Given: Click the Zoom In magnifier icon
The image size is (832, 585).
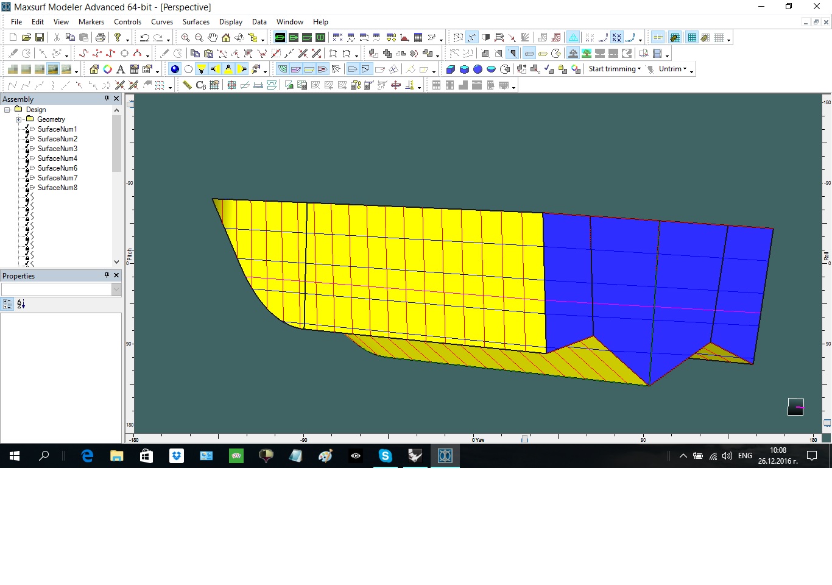Looking at the screenshot, I should [x=185, y=38].
